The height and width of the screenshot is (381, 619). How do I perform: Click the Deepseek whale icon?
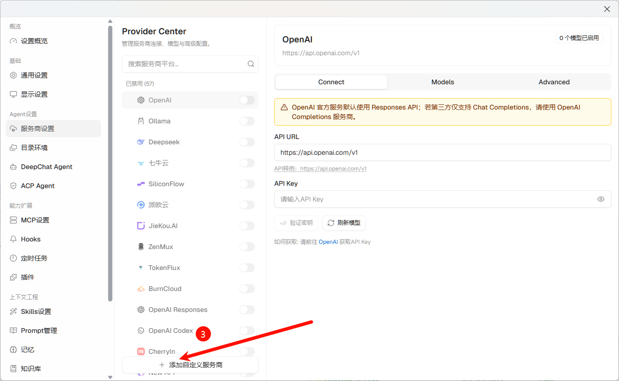point(141,142)
